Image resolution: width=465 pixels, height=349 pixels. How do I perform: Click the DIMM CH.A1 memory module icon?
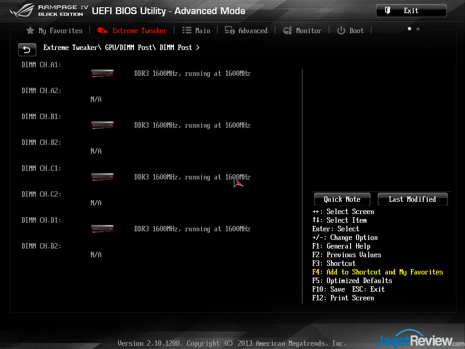coord(102,73)
